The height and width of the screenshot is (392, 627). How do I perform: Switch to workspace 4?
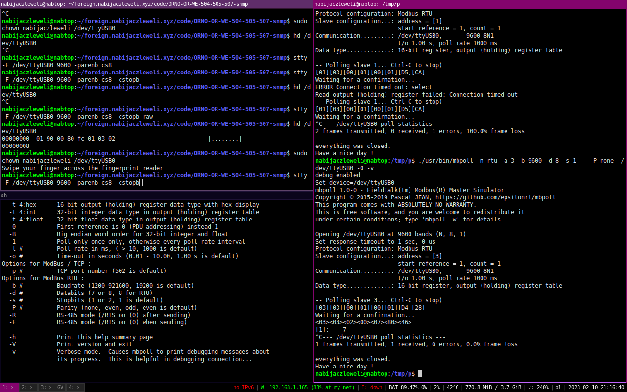click(75, 387)
